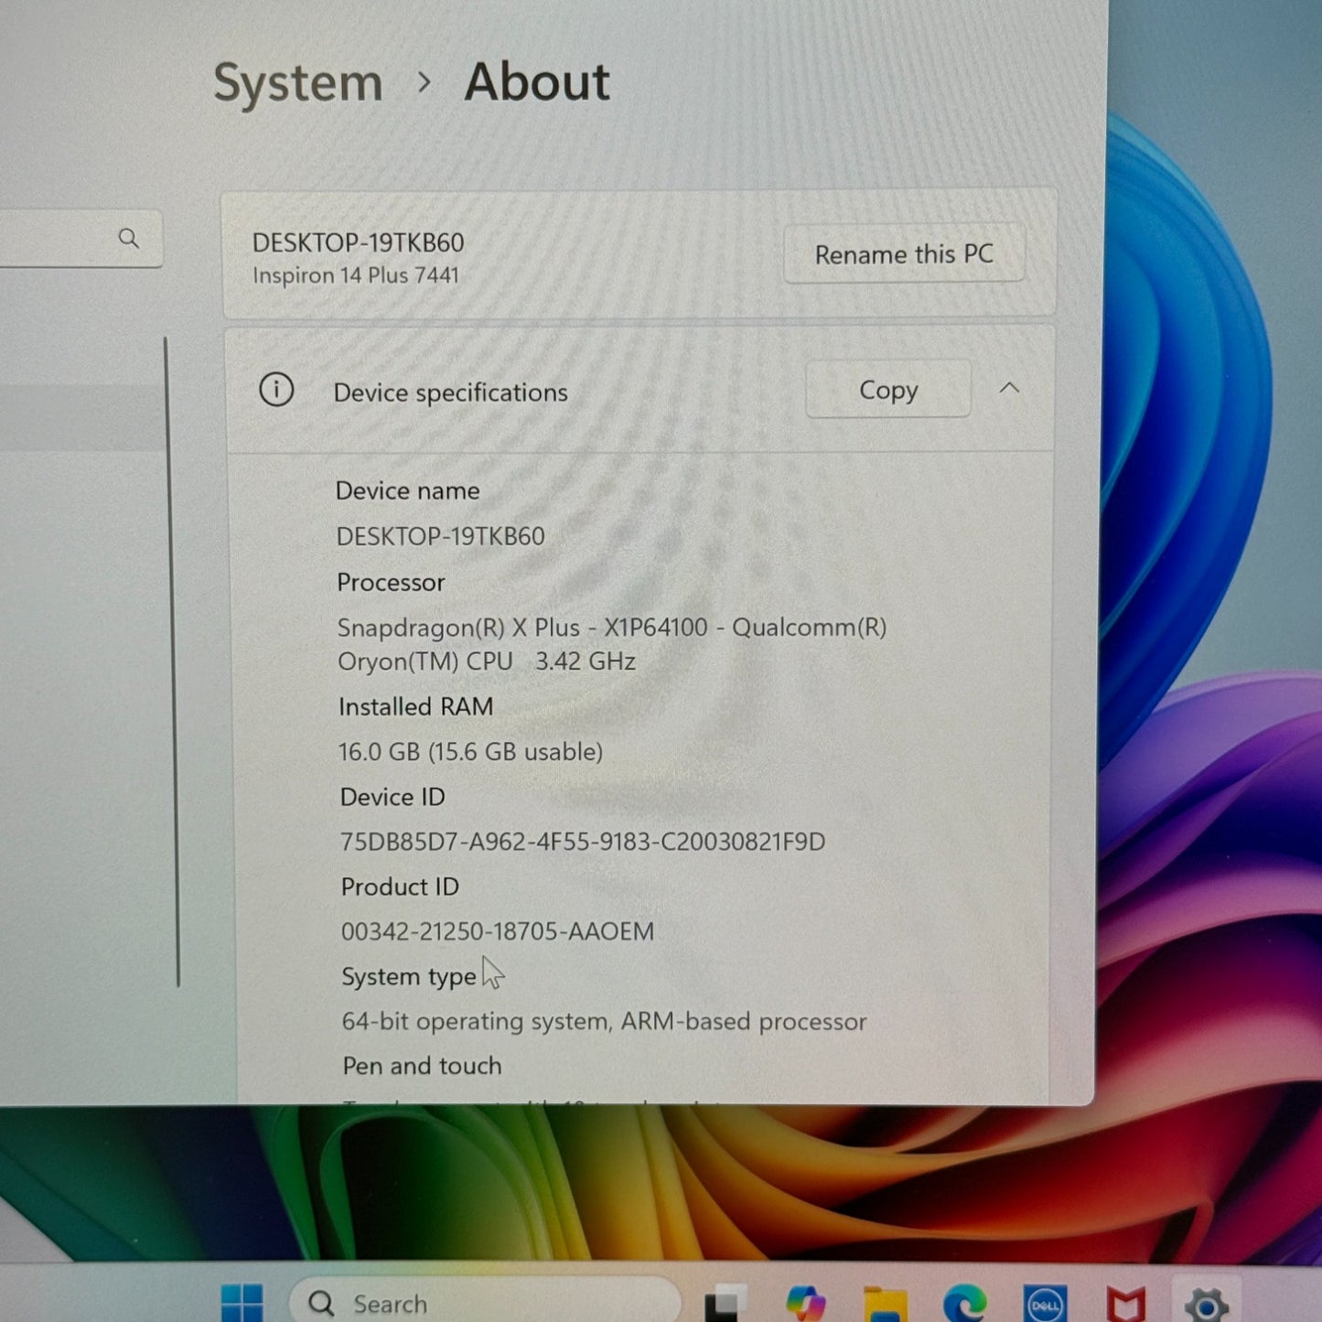The height and width of the screenshot is (1322, 1322).
Task: Select the 16.0 GB (15.6 GB usable) value
Action: pyautogui.click(x=471, y=752)
